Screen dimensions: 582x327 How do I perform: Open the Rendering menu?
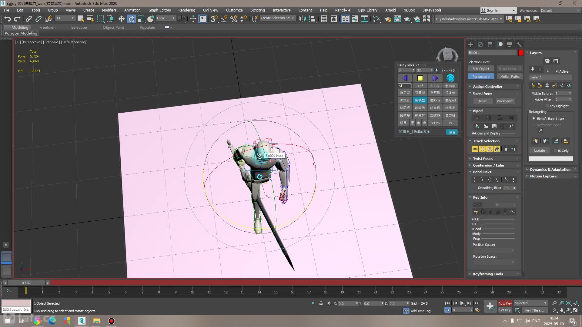pyautogui.click(x=187, y=10)
